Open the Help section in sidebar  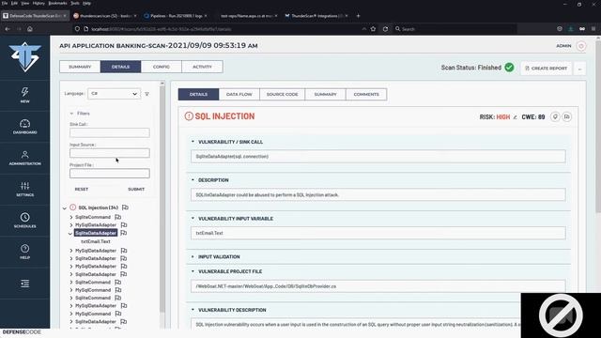pyautogui.click(x=25, y=252)
